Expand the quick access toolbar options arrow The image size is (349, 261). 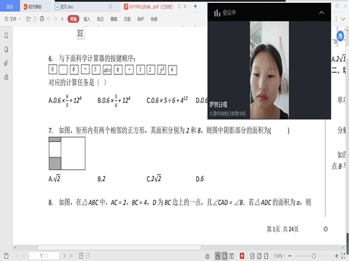tap(62, 19)
